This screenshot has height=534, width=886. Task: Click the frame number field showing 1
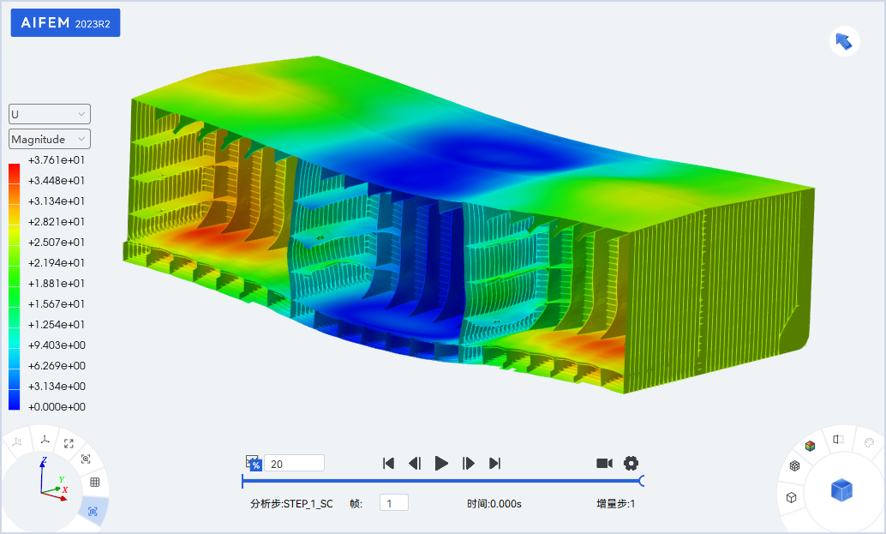(x=394, y=503)
